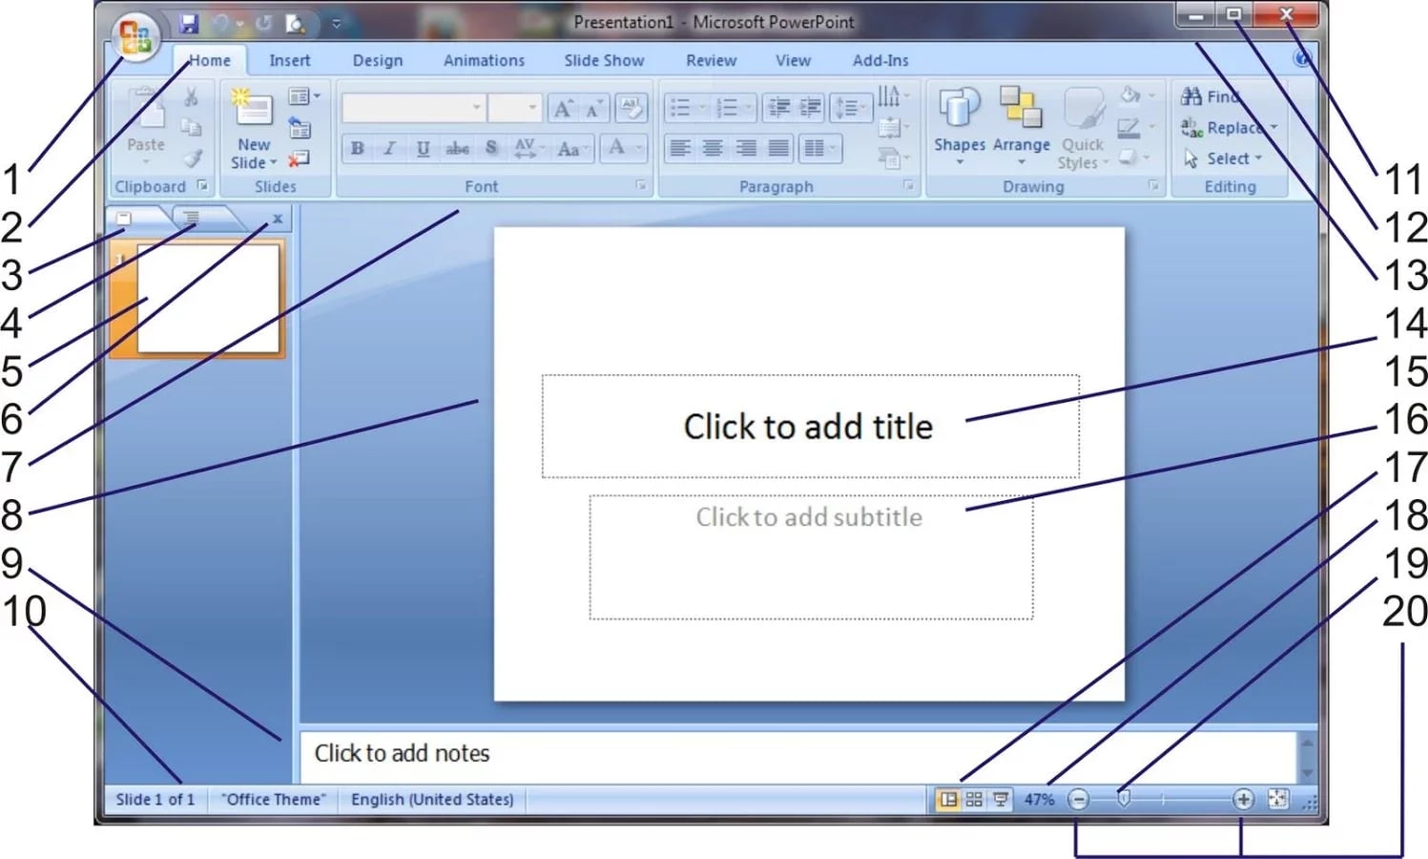Click the Find button
Viewport: 1428px width, 859px height.
click(1211, 96)
